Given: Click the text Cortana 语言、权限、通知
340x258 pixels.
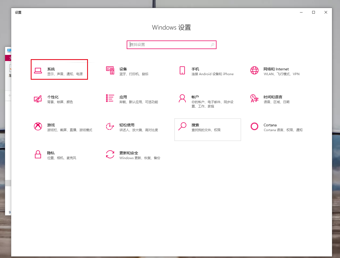Looking at the screenshot, I should tap(283, 130).
